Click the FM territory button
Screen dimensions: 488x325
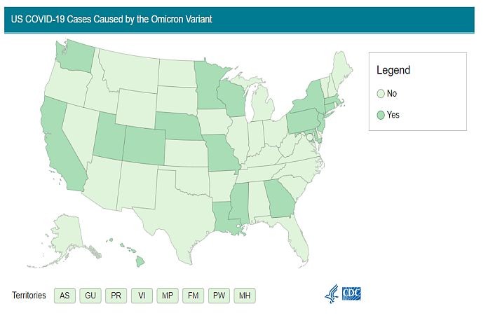coord(193,296)
